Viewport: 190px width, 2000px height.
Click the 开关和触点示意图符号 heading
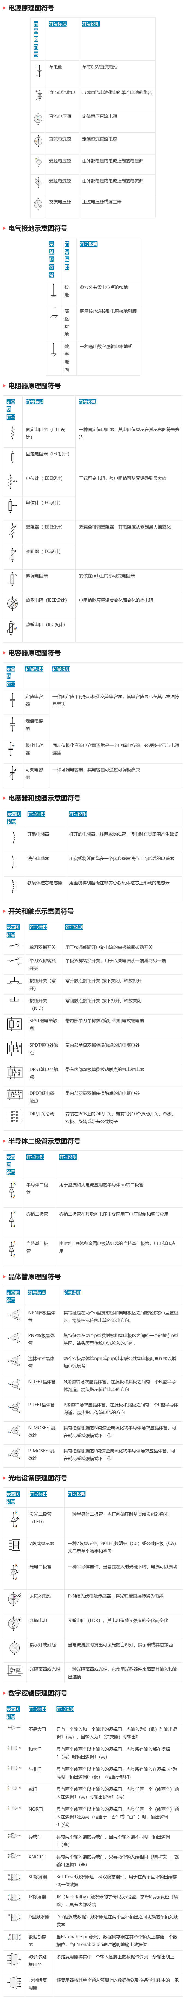tap(41, 912)
